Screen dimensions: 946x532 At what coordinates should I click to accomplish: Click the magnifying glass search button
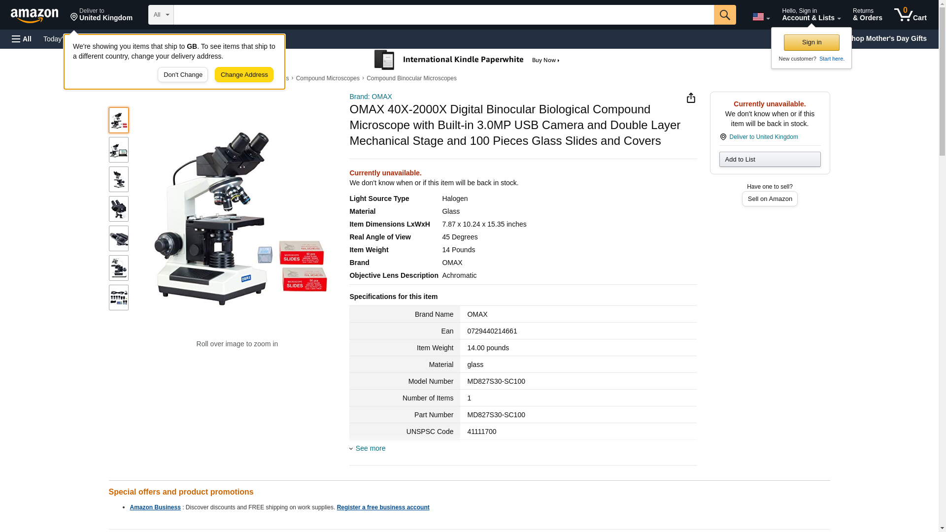724,15
